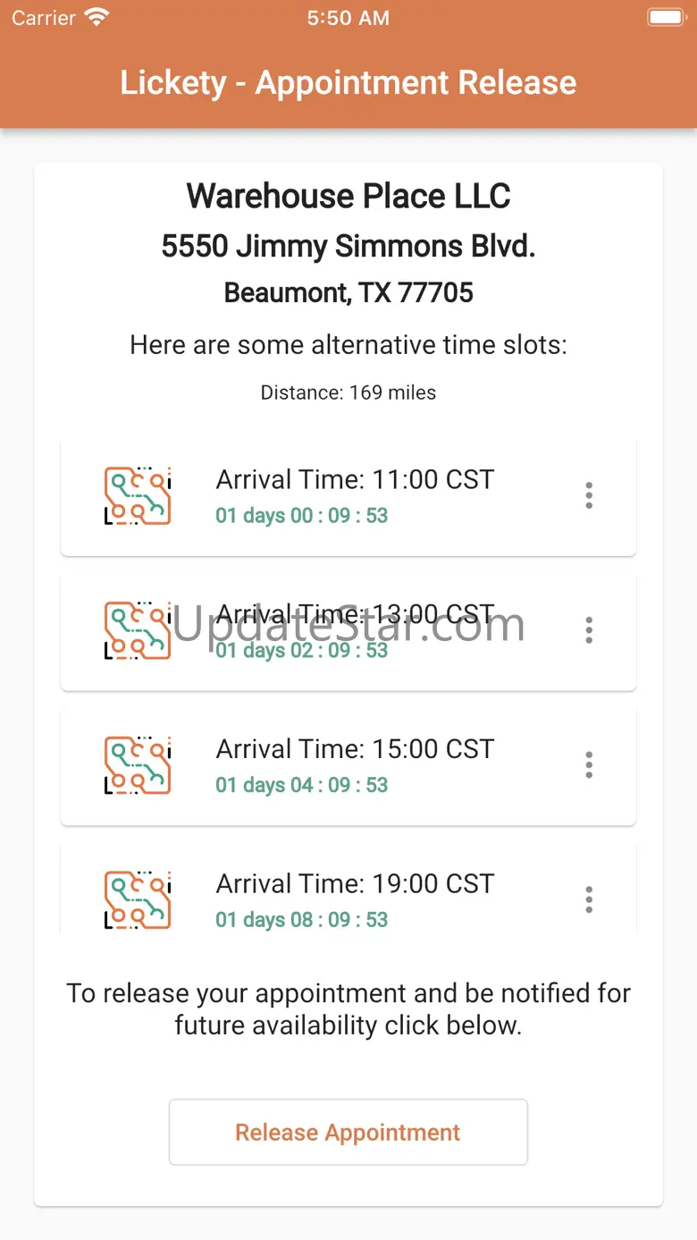Open three-dot menu for 13:00 CST slot
Viewport: 697px width, 1240px height.
click(x=588, y=630)
